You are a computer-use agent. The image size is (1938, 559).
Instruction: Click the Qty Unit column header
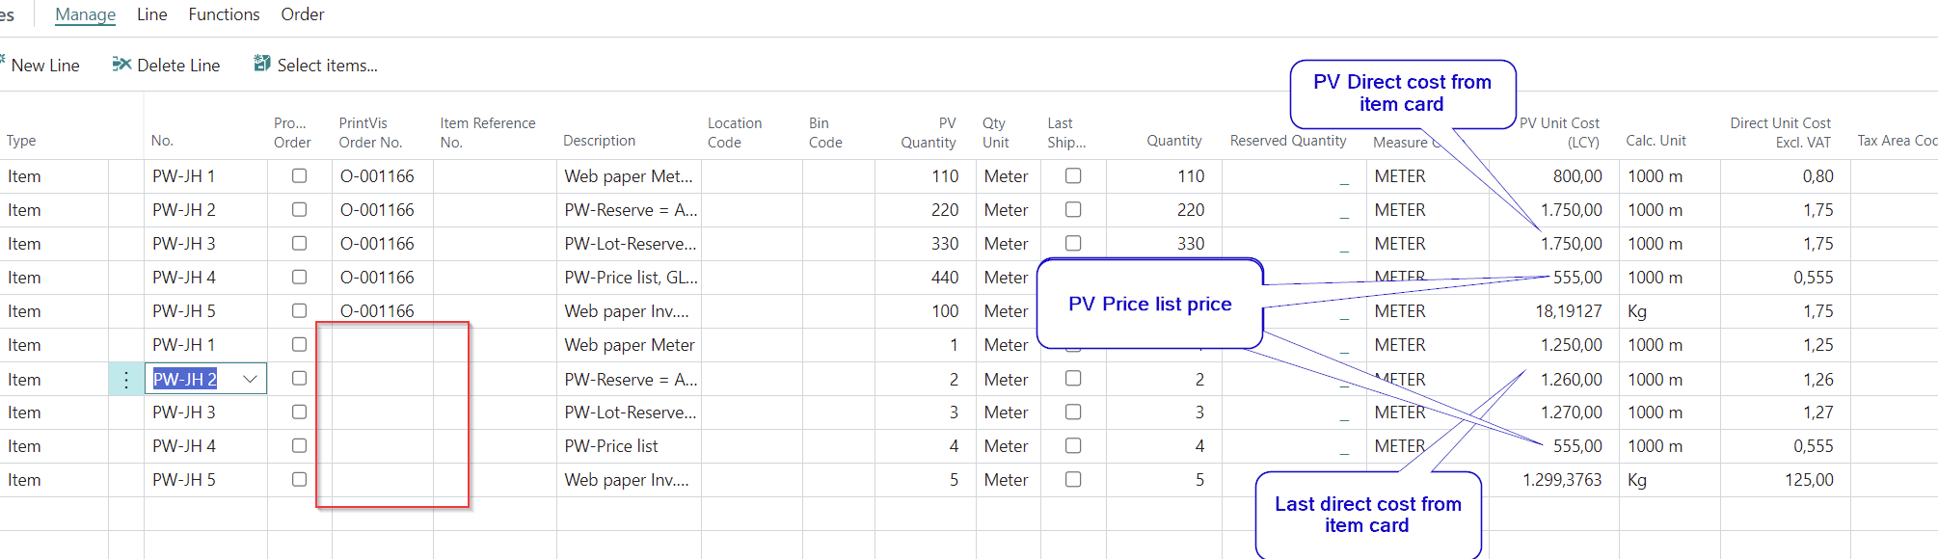point(996,133)
